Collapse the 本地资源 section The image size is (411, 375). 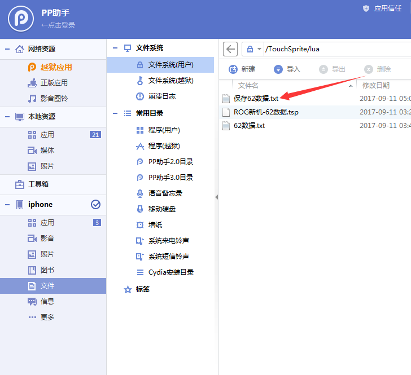click(7, 117)
